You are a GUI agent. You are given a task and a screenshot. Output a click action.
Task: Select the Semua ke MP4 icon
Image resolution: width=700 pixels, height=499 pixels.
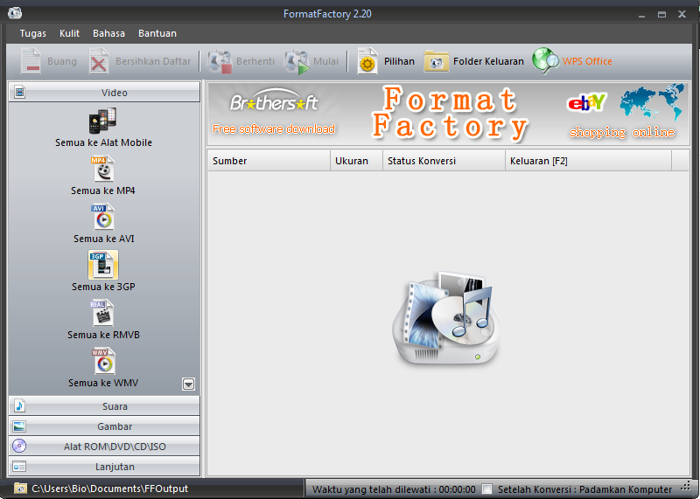(103, 169)
